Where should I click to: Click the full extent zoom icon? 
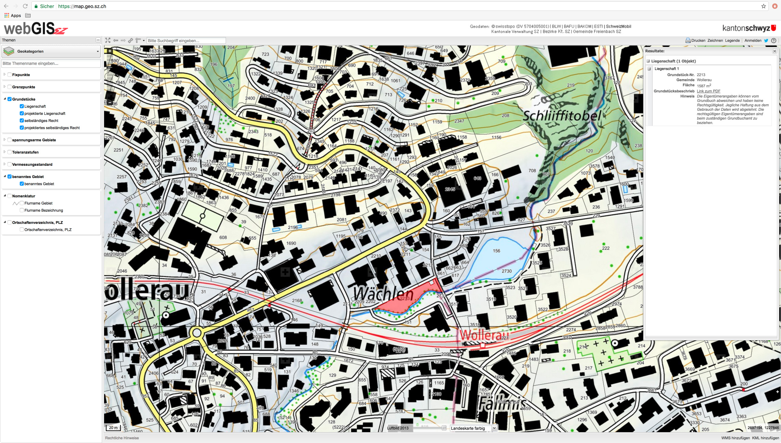tap(108, 40)
